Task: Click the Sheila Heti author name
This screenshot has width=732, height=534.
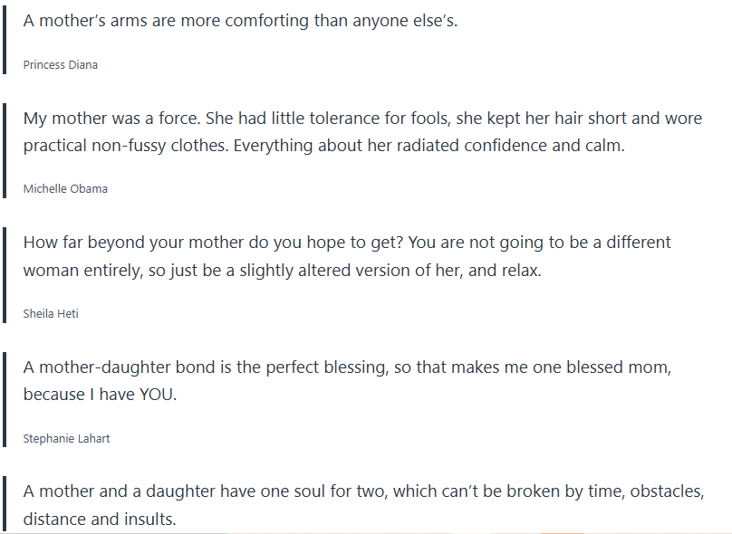Action: click(53, 314)
